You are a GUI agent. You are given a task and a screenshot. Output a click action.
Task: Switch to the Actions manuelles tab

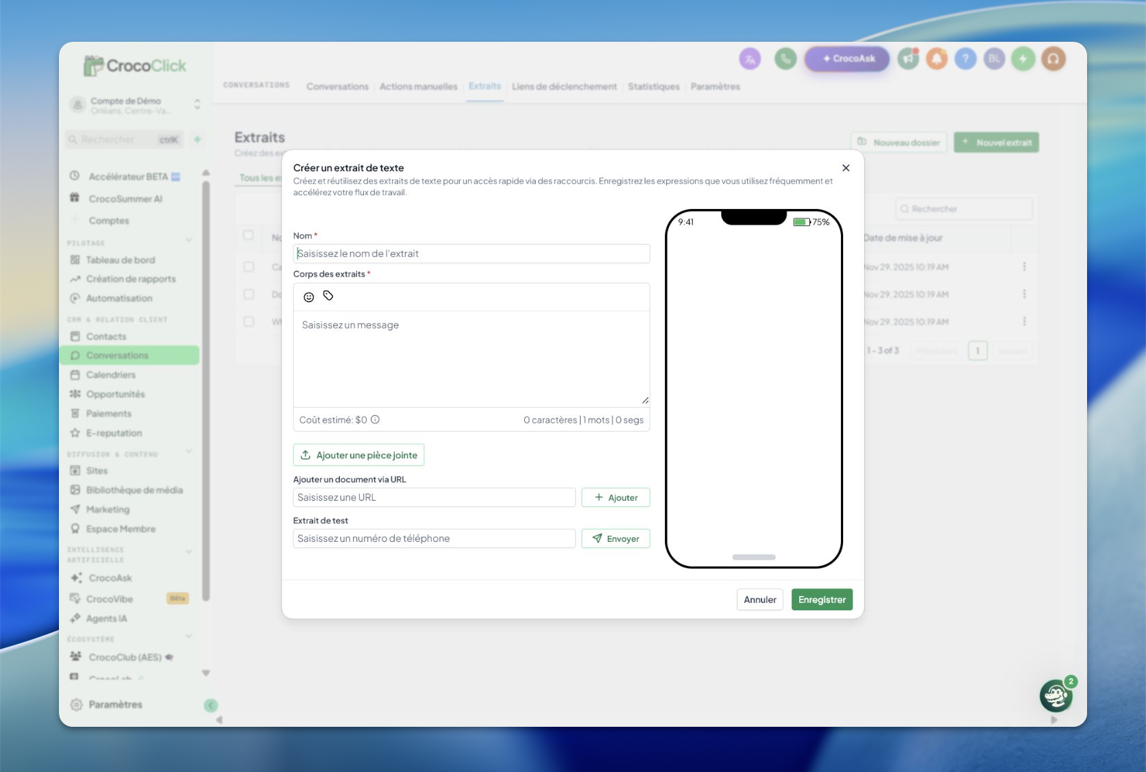(418, 87)
